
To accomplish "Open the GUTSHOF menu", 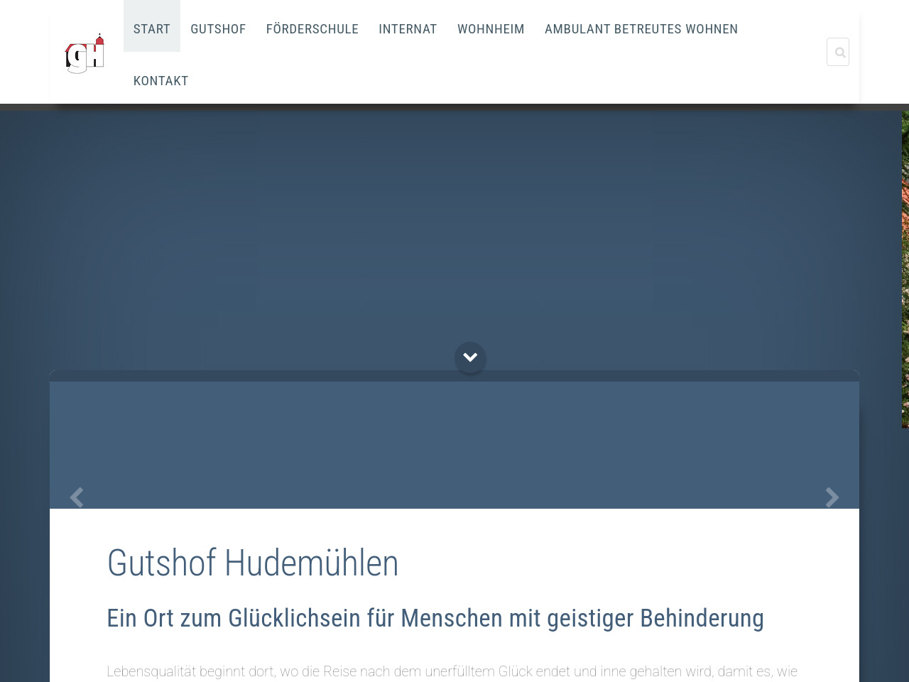I will pyautogui.click(x=218, y=29).
